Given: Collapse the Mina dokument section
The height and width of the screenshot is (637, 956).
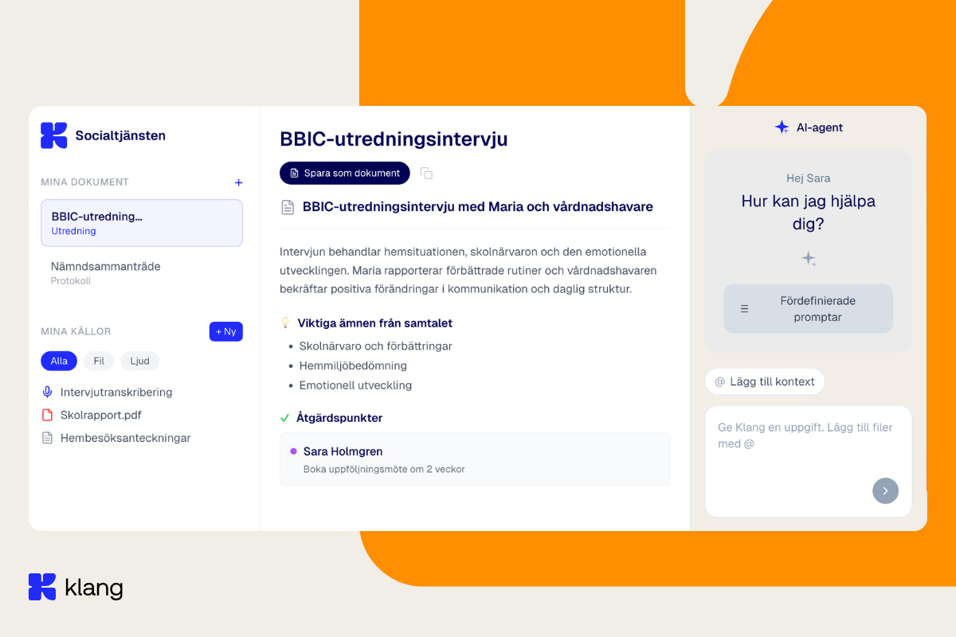Looking at the screenshot, I should pos(85,182).
